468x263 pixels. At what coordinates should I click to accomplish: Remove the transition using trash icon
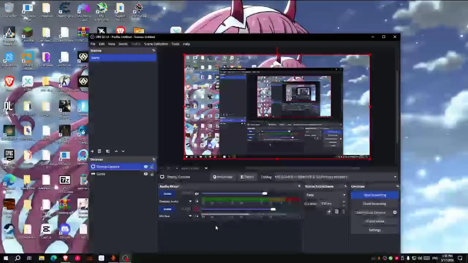coord(336,211)
